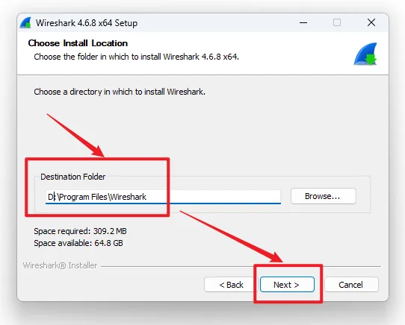Click the "Space available: 64.8 GB" text
The width and height of the screenshot is (405, 325).
click(78, 243)
